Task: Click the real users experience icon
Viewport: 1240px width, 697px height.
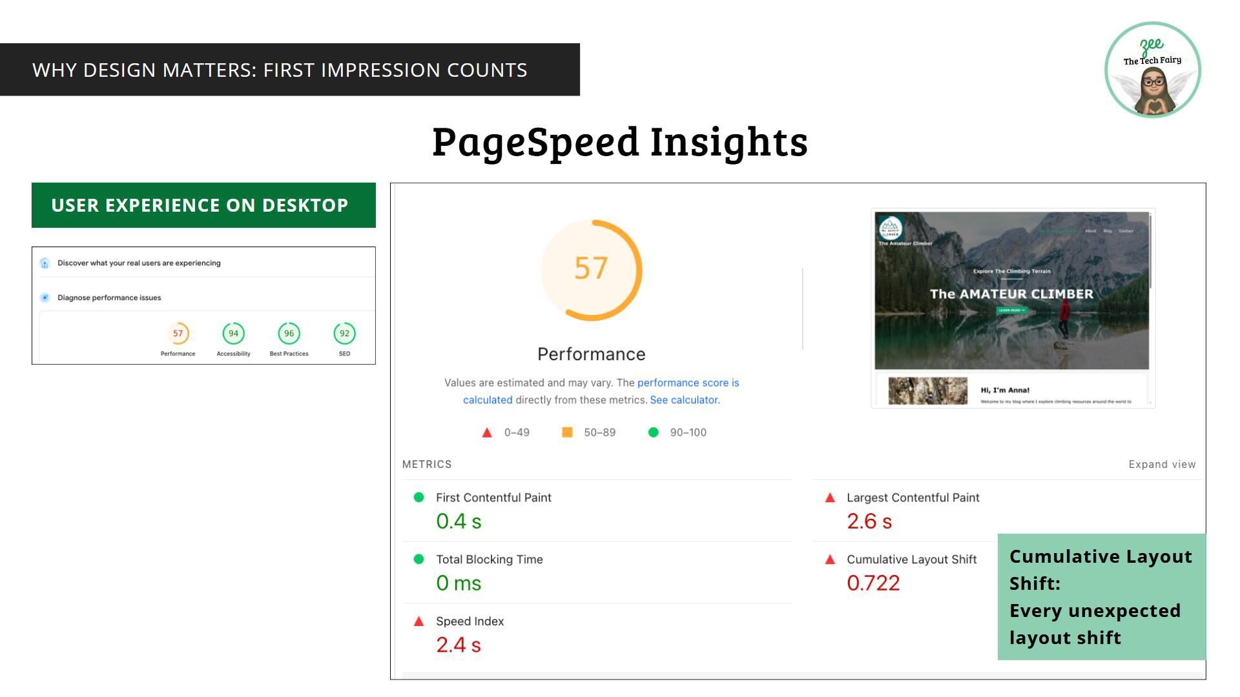Action: [45, 263]
